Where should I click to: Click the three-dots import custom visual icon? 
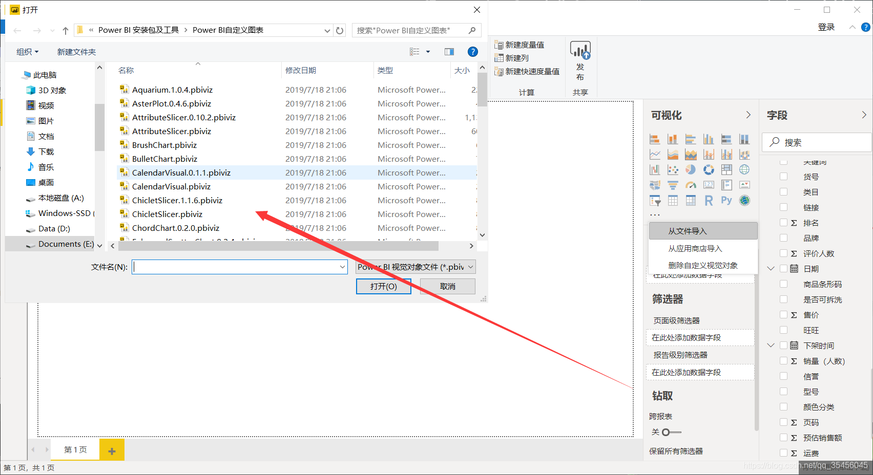(x=655, y=215)
